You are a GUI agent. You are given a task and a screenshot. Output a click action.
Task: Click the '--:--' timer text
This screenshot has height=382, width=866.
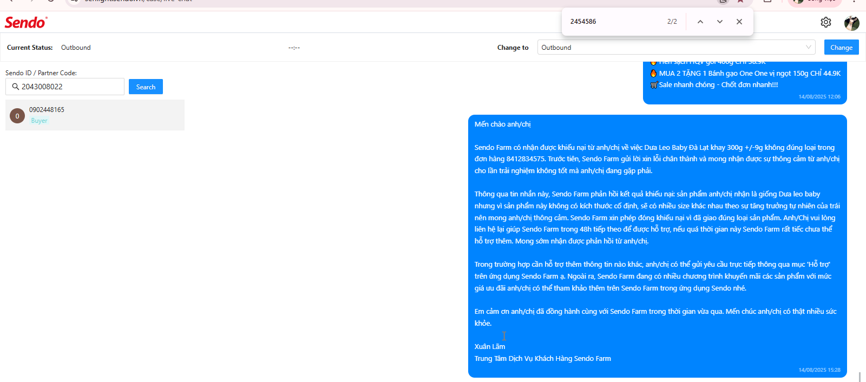pyautogui.click(x=294, y=48)
